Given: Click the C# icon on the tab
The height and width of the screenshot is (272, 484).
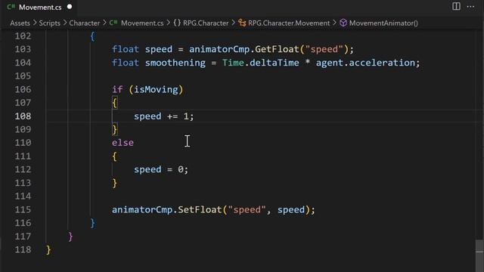Looking at the screenshot, I should 11,7.
